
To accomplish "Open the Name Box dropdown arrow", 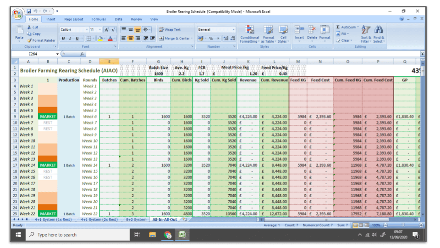I will tap(58, 54).
